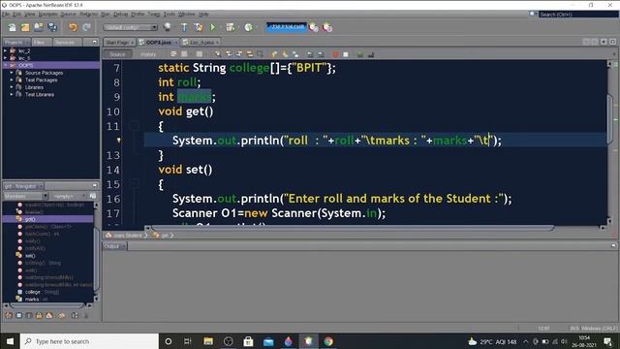Click the first profiler icon after memory bar
Image resolution: width=620 pixels, height=349 pixels.
pyautogui.click(x=313, y=27)
